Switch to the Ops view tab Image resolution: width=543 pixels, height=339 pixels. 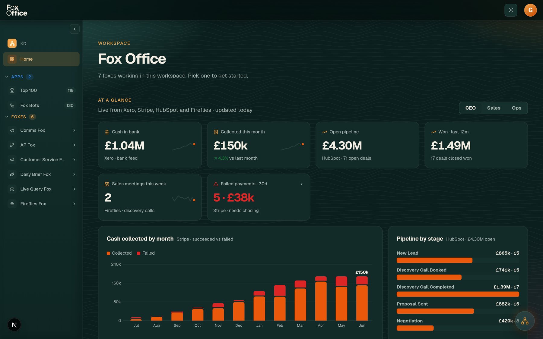coord(516,108)
